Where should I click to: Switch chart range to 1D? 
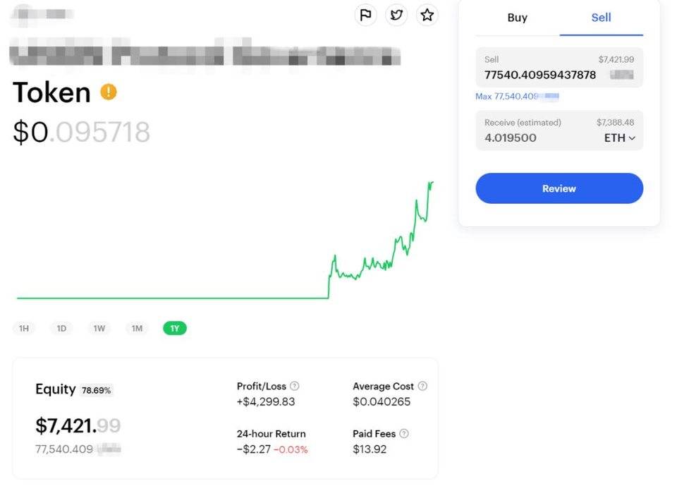point(61,328)
